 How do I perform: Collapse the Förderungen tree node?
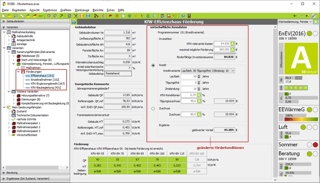pyautogui.click(x=18, y=72)
